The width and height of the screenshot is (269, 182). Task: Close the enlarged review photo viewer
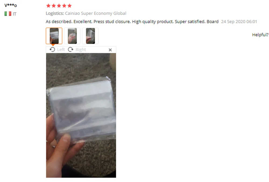coord(110,50)
